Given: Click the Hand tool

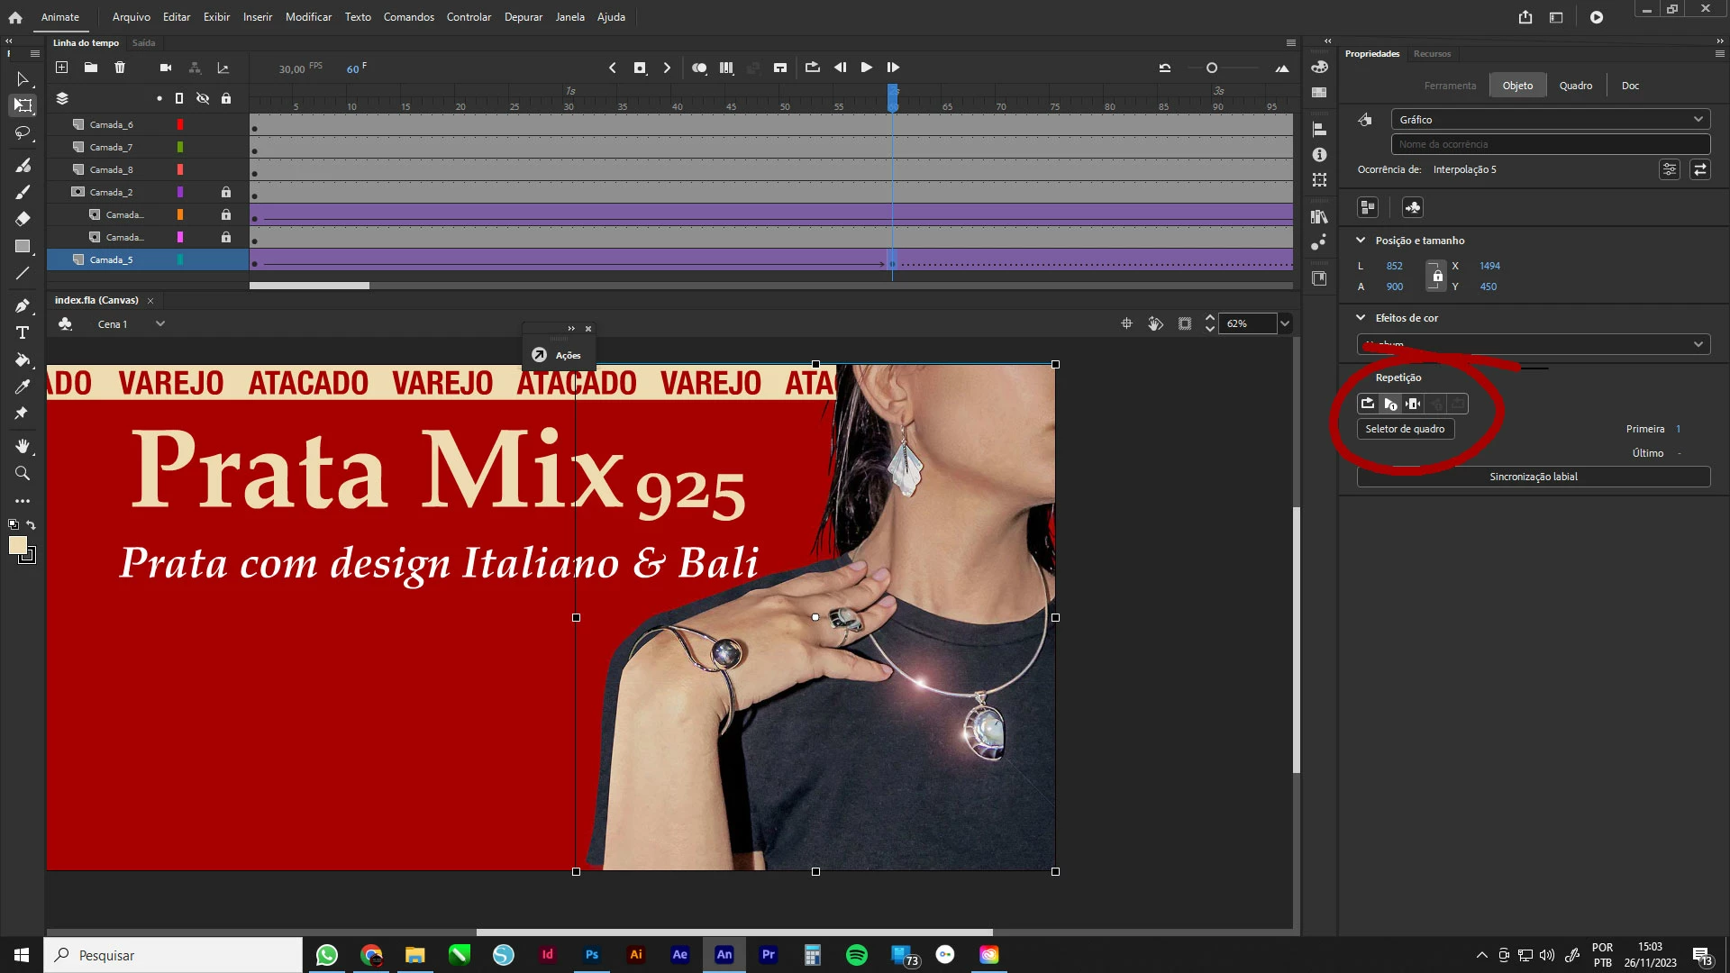Looking at the screenshot, I should (23, 447).
